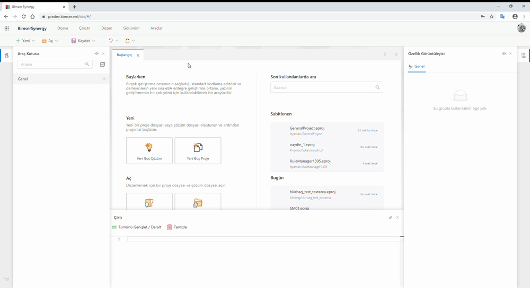Image resolution: width=530 pixels, height=288 pixels.
Task: Click the open solution card icon
Action: pos(149,202)
